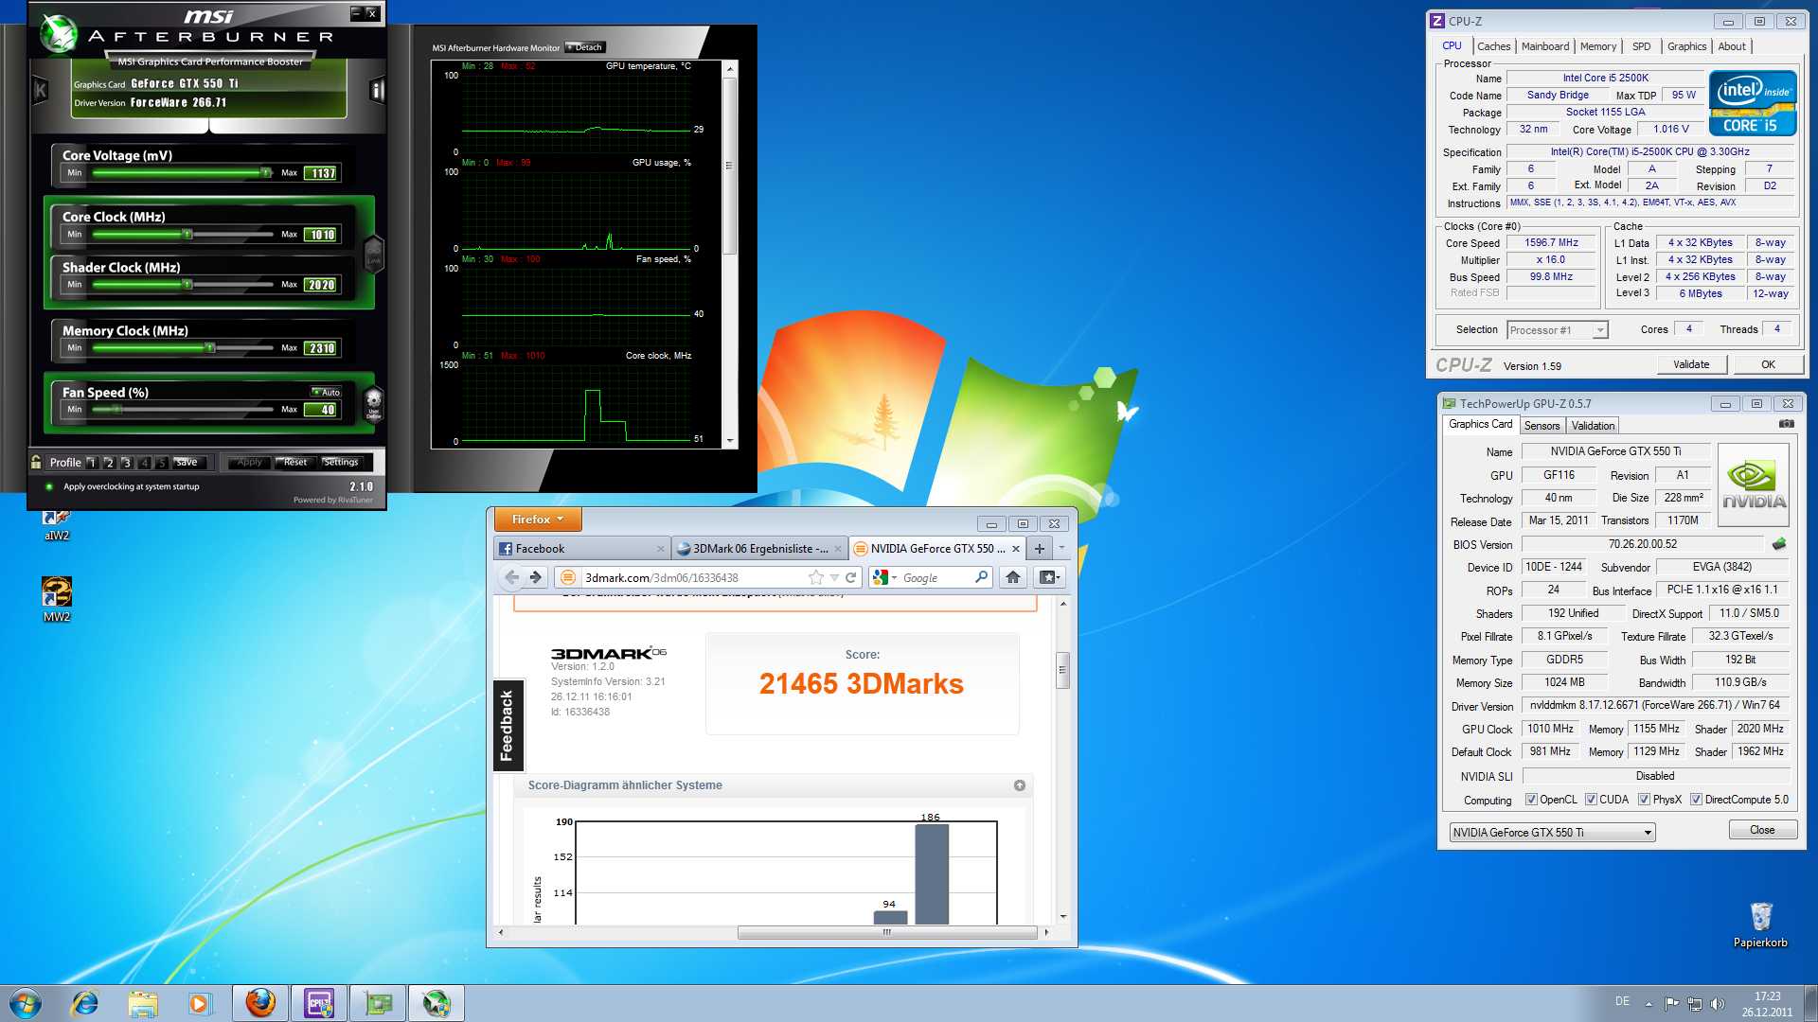Open the SPD tab in CPU-Z
1818x1022 pixels.
point(1642,46)
